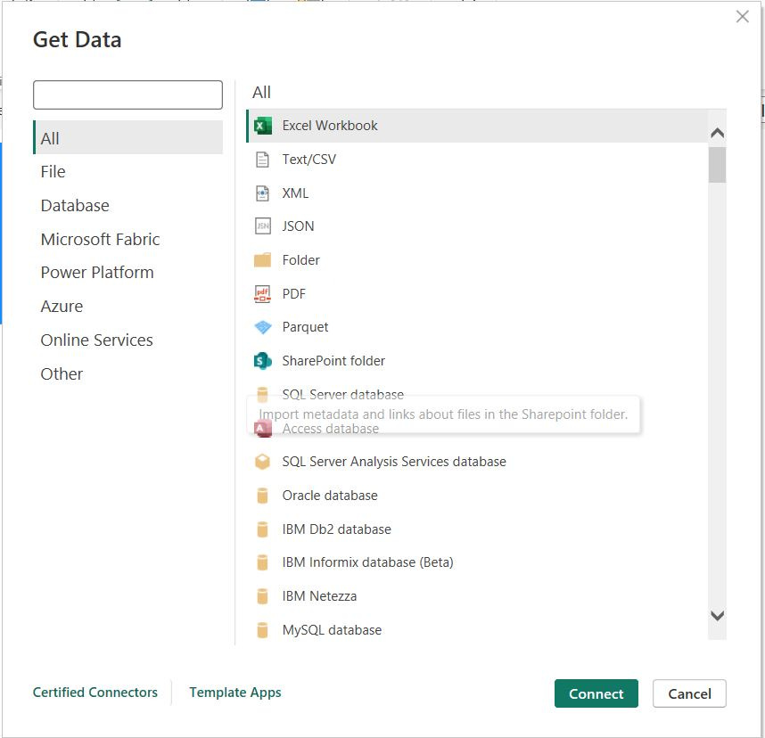Choose the JSON label
This screenshot has height=738, width=765.
pos(298,226)
